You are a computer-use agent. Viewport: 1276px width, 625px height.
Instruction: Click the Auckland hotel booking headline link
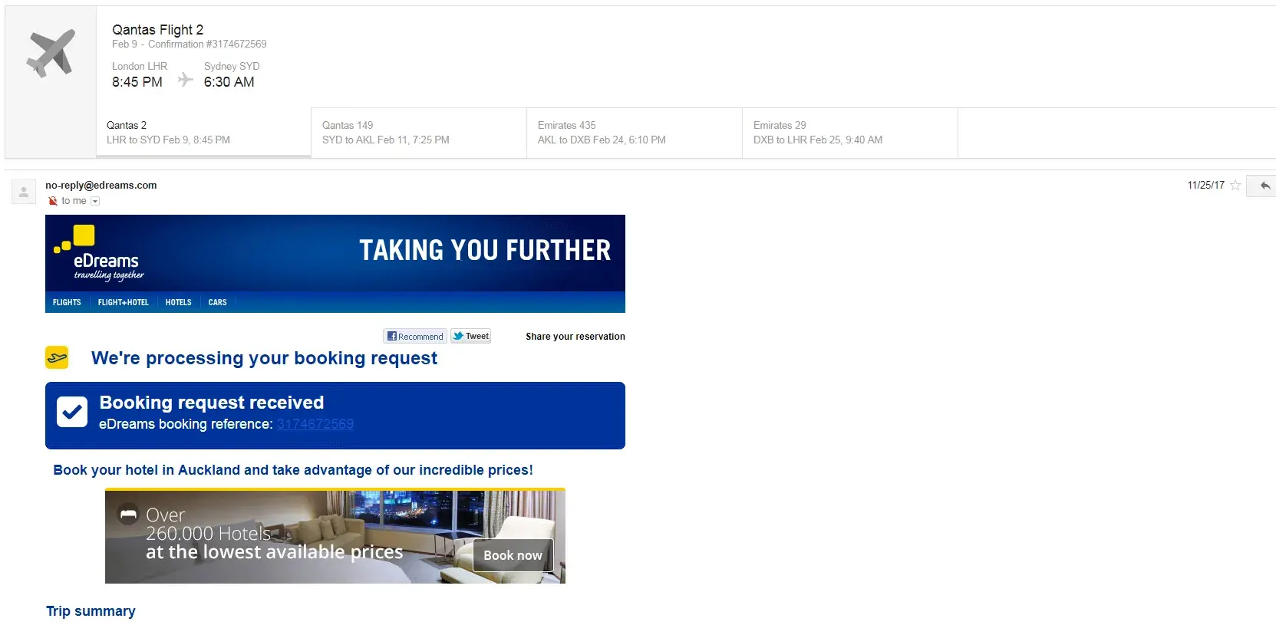[x=293, y=470]
